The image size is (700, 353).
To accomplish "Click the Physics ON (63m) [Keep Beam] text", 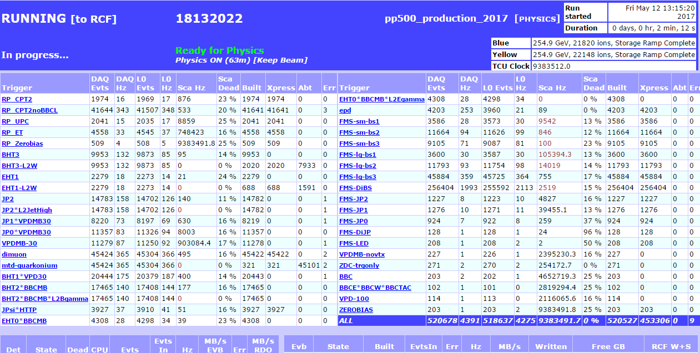I will 241,60.
